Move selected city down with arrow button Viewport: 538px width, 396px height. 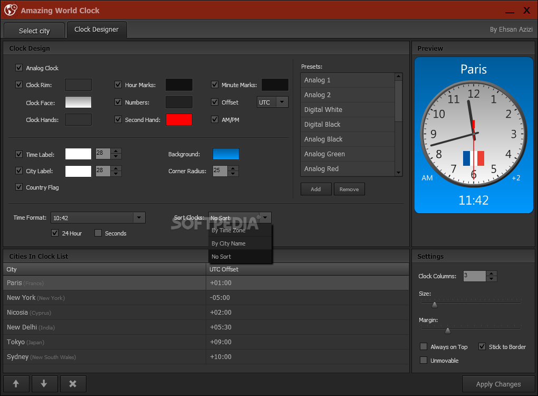(44, 384)
